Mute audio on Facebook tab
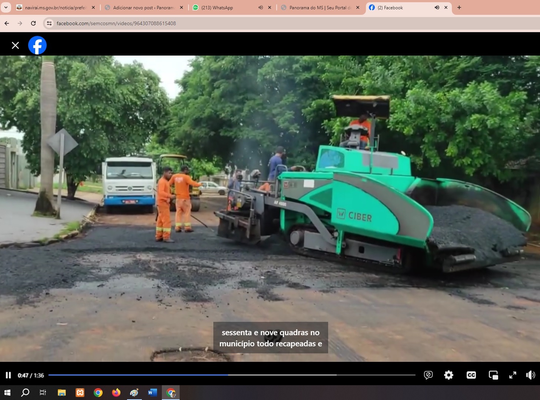The image size is (540, 400). click(437, 7)
